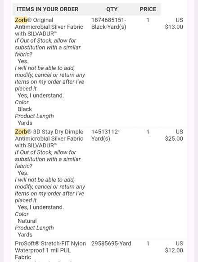Click the first 'Yes, I understand.' response
The width and height of the screenshot is (198, 262).
(x=40, y=95)
